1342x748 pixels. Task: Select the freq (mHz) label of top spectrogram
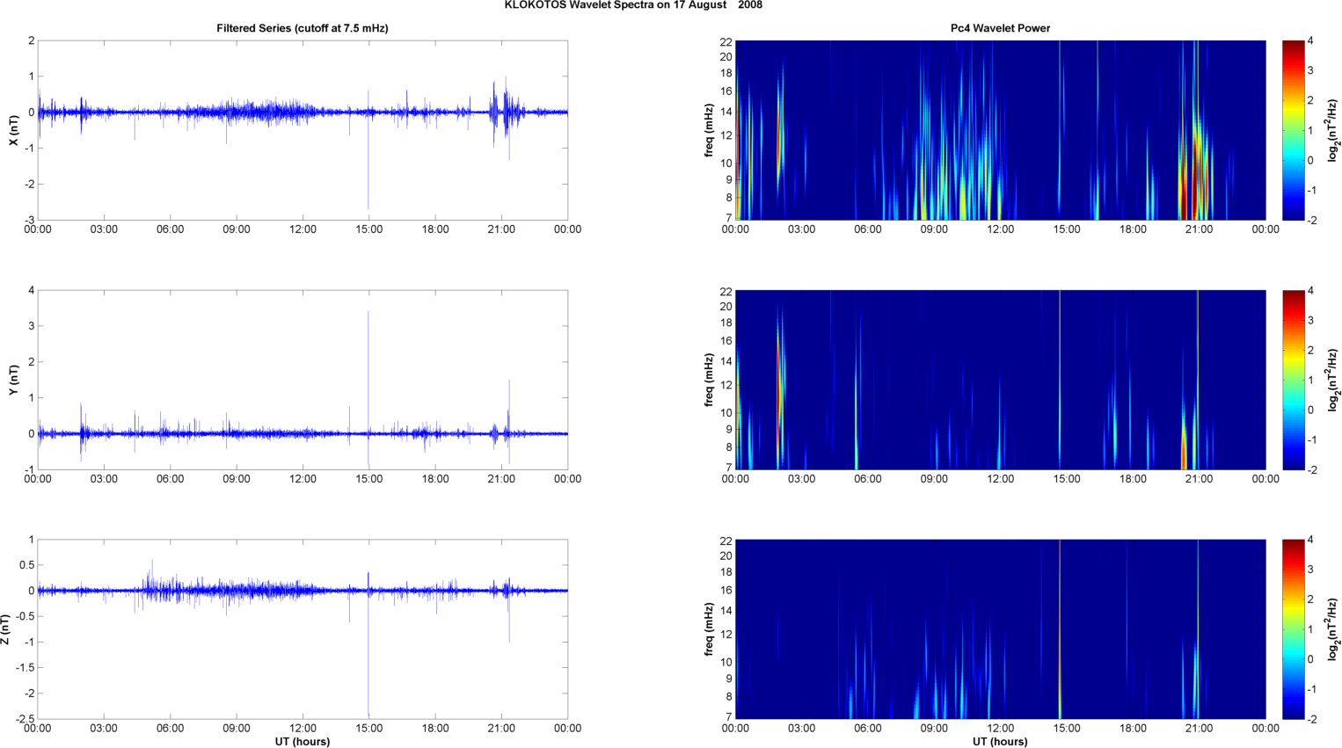(x=709, y=130)
